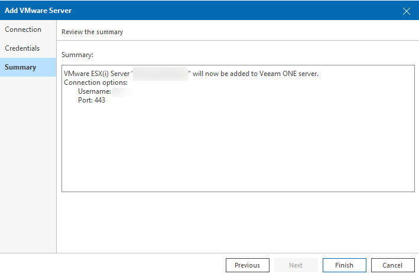The height and width of the screenshot is (277, 419).
Task: Click the 'Connection options:' line
Action: click(96, 83)
